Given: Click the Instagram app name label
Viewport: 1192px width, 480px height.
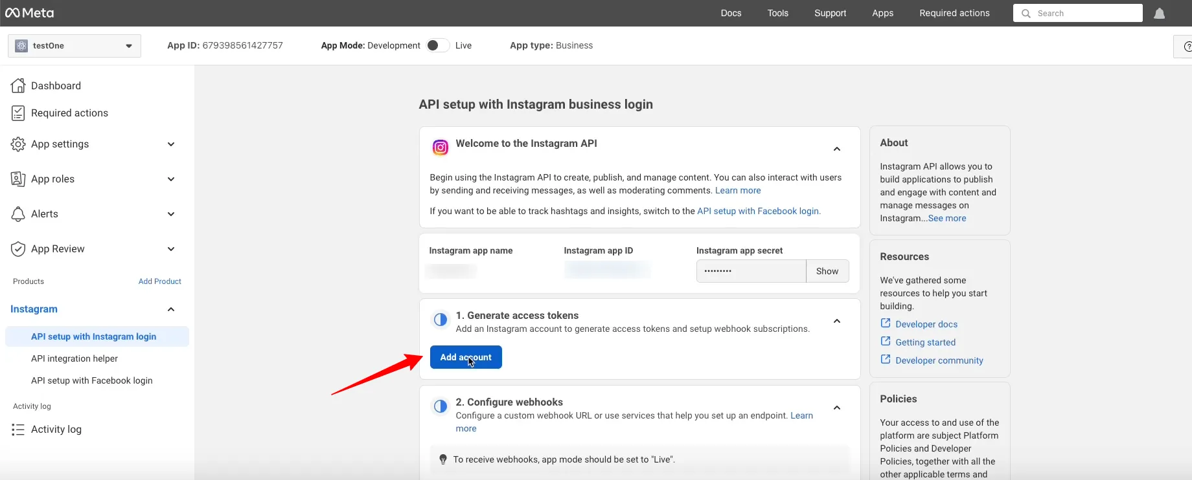Looking at the screenshot, I should pos(471,250).
